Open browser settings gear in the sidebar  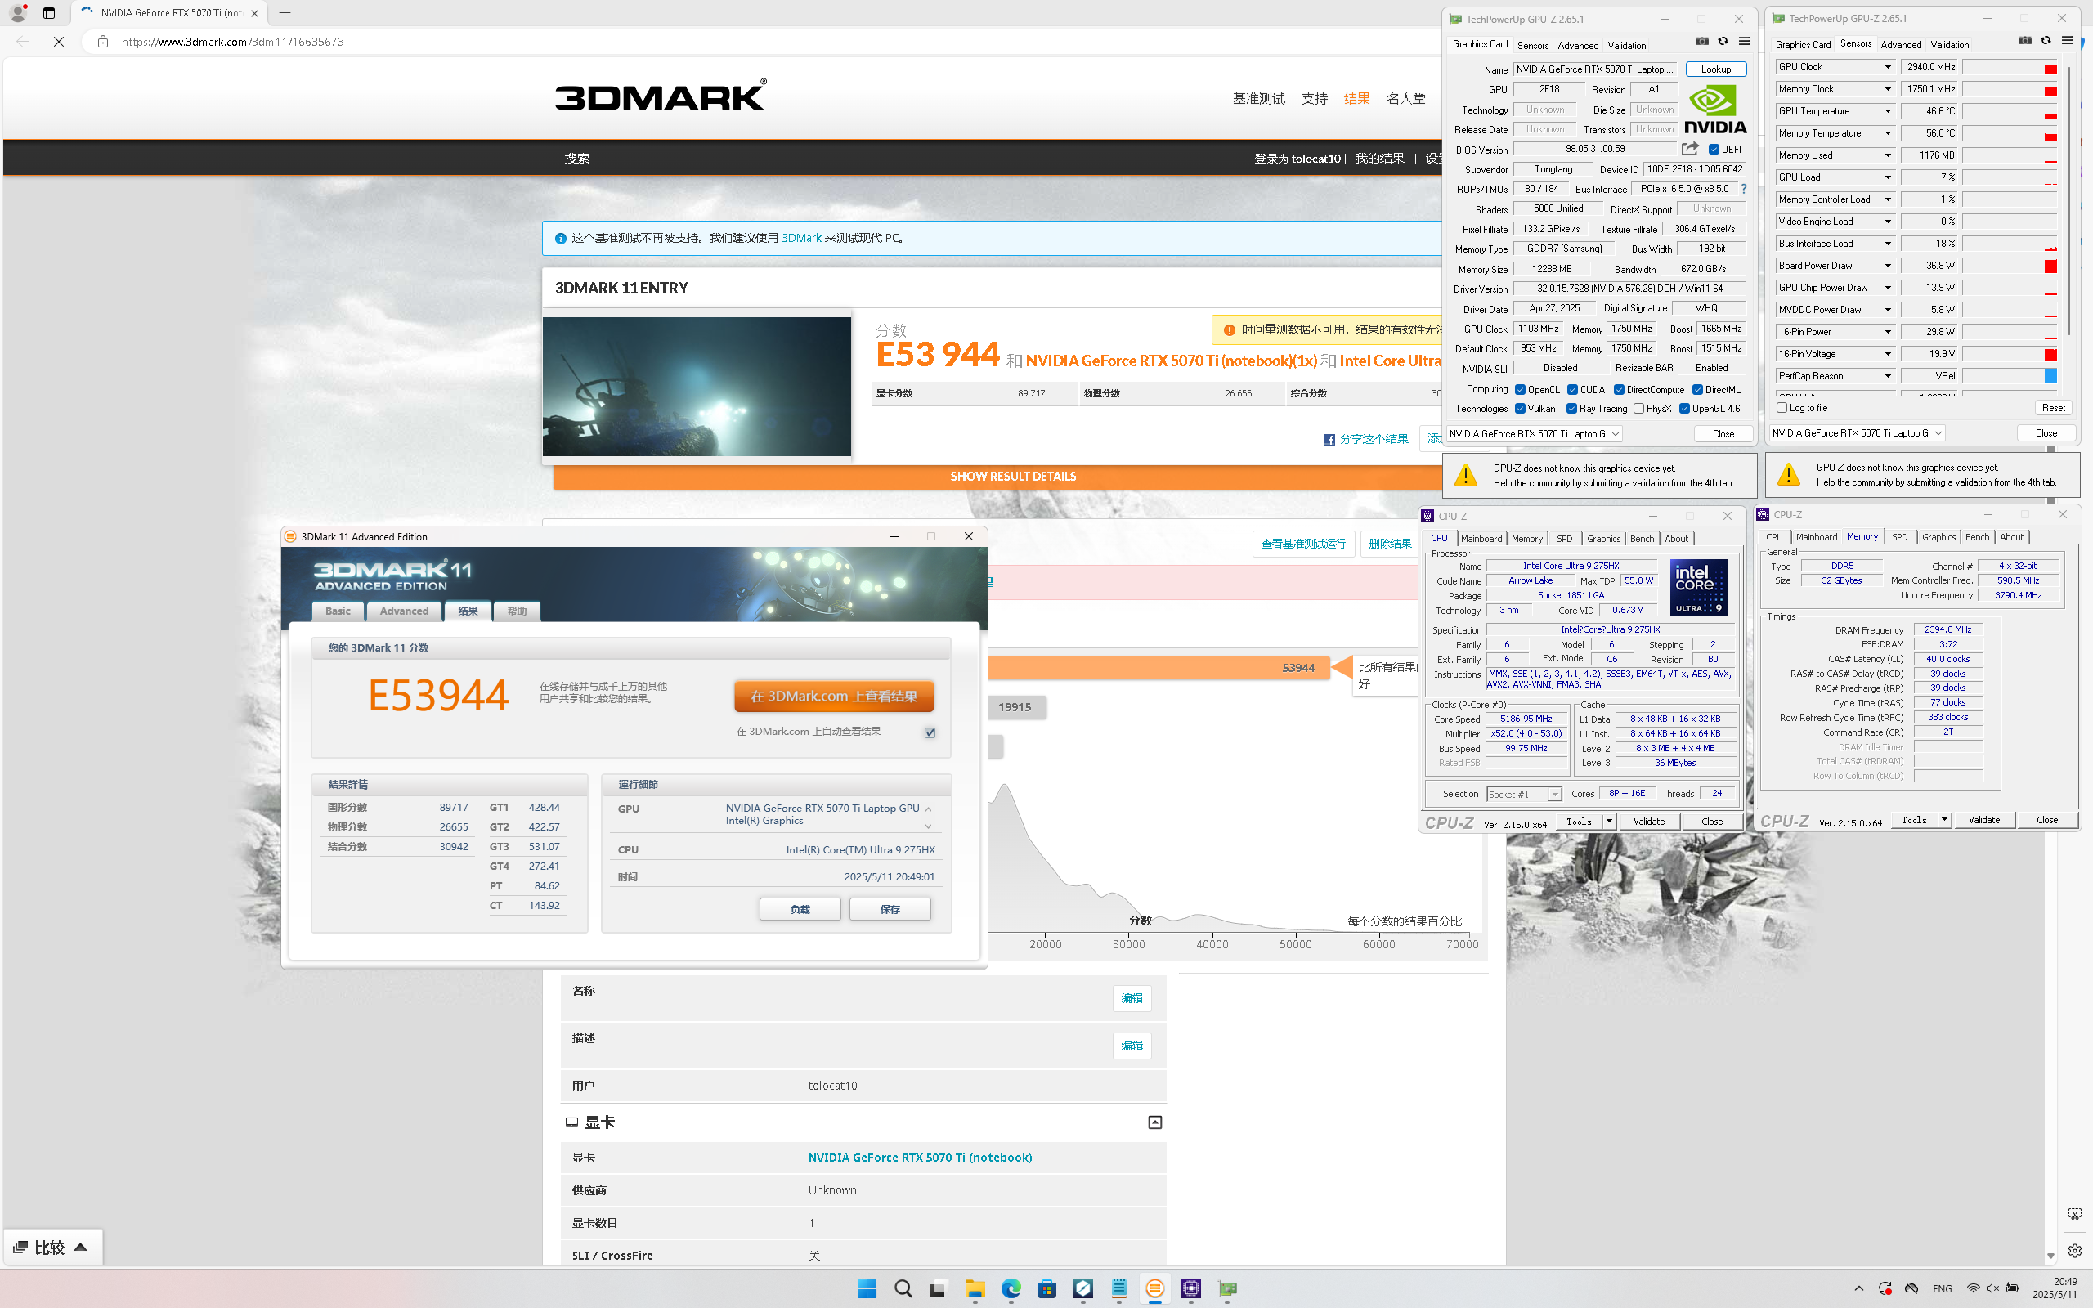(2075, 1250)
